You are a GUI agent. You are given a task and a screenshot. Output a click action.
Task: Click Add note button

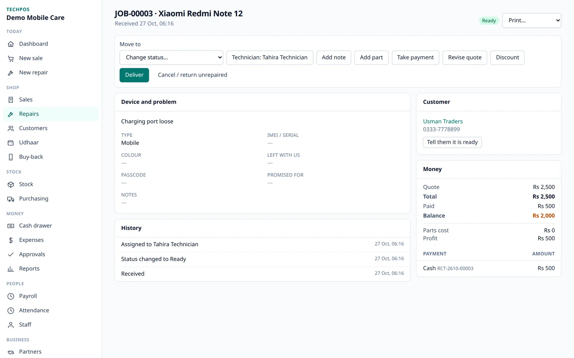coord(334,58)
